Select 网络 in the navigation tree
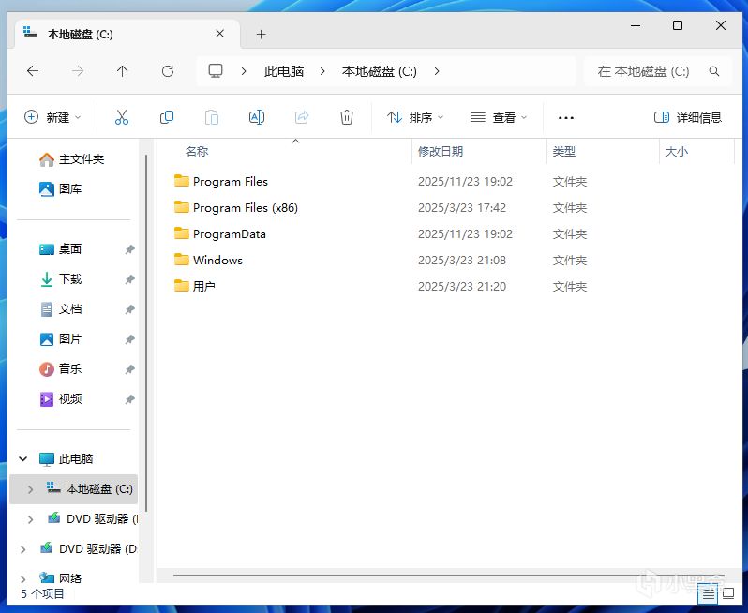The height and width of the screenshot is (613, 748). (x=61, y=578)
